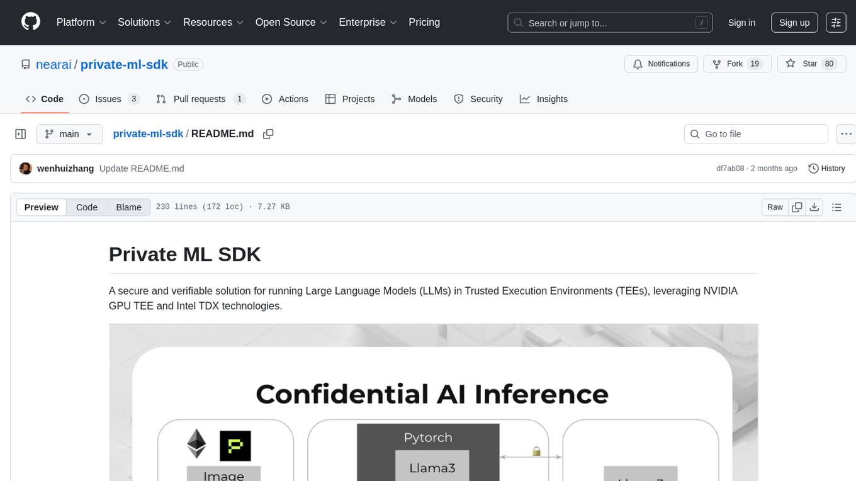
Task: Open appearance settings icon in header
Action: click(x=836, y=23)
